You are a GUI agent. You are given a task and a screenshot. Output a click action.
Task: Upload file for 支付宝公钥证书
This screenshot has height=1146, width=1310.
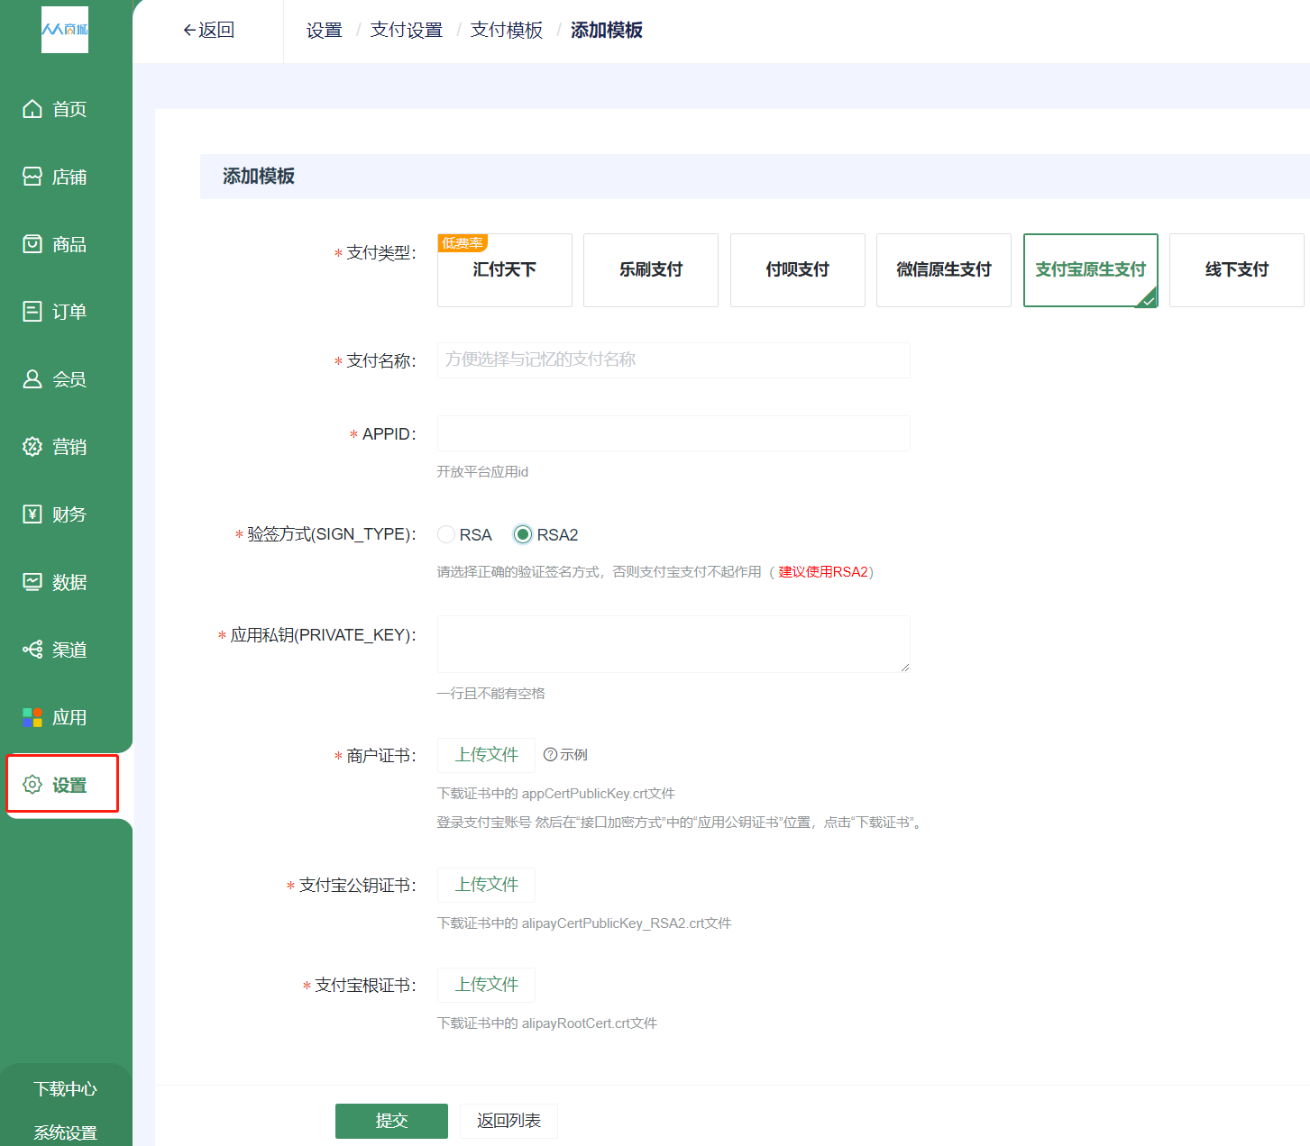click(x=486, y=885)
